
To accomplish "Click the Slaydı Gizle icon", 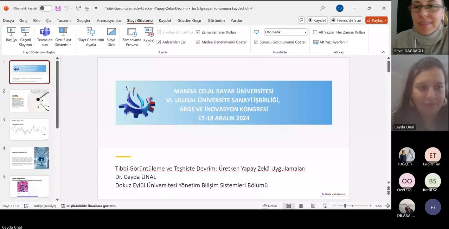I will point(111,37).
